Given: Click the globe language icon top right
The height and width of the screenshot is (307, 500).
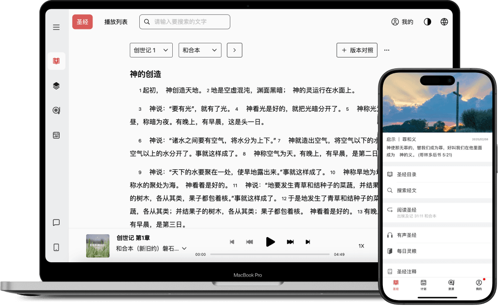Looking at the screenshot, I should click(x=444, y=22).
